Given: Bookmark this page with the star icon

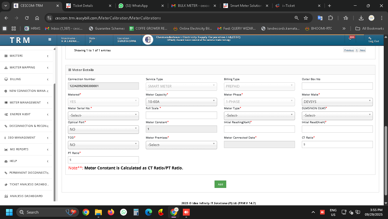Looking at the screenshot, I should click(306, 18).
